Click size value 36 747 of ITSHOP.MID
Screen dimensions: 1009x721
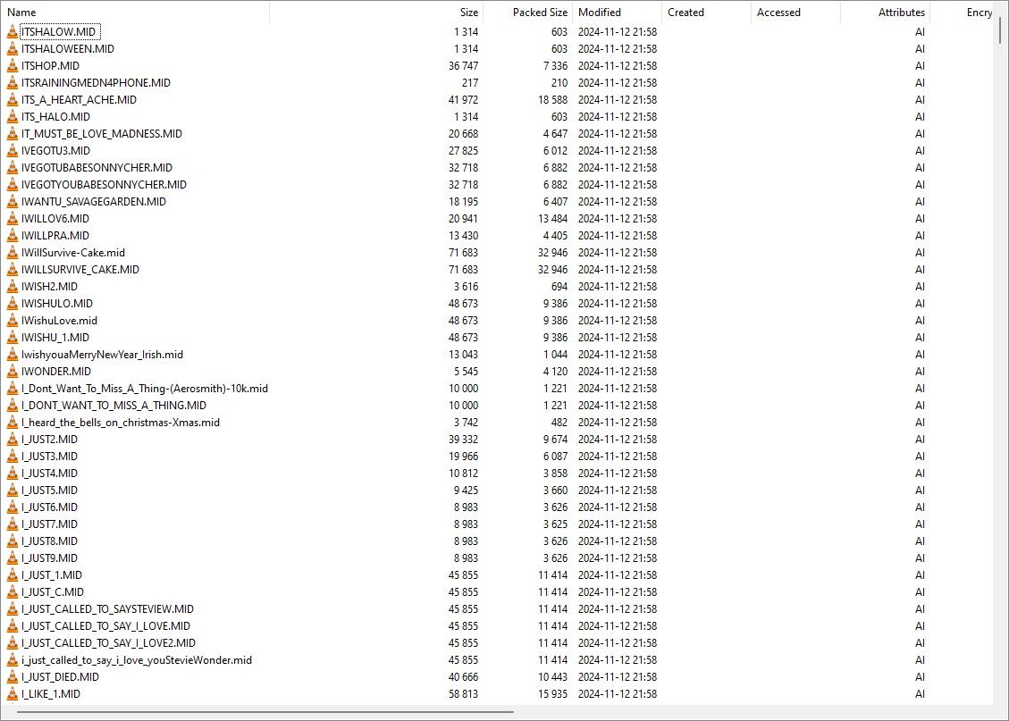(x=463, y=65)
